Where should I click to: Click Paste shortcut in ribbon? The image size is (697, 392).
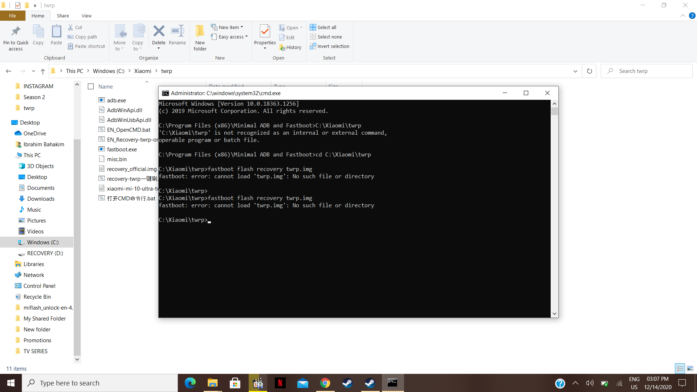tap(86, 46)
